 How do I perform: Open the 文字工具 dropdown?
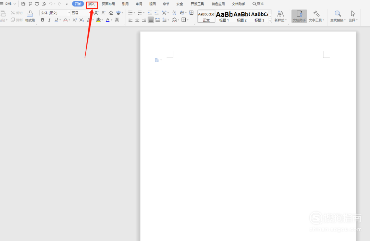coord(317,16)
